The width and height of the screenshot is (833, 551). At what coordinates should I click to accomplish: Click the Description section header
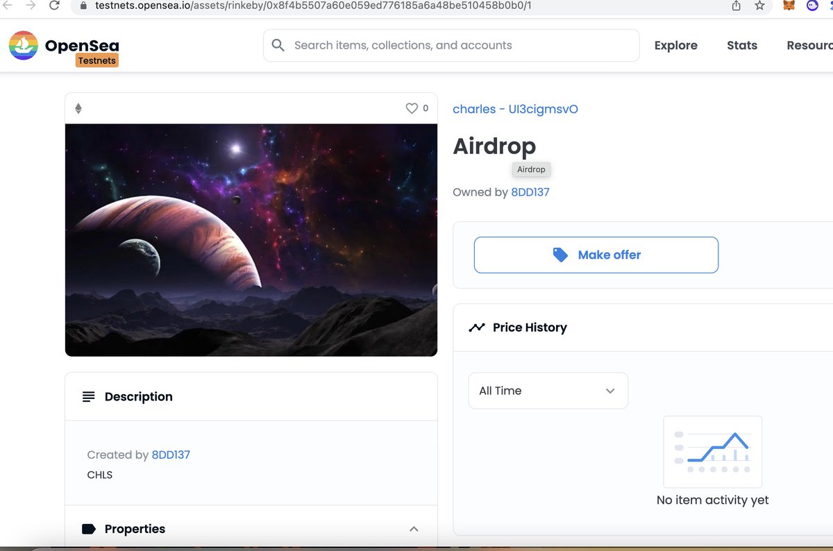click(x=251, y=397)
